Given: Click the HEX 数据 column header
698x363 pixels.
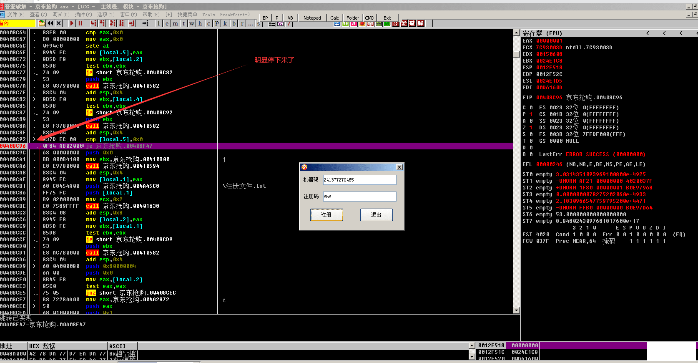Looking at the screenshot, I should 67,346.
